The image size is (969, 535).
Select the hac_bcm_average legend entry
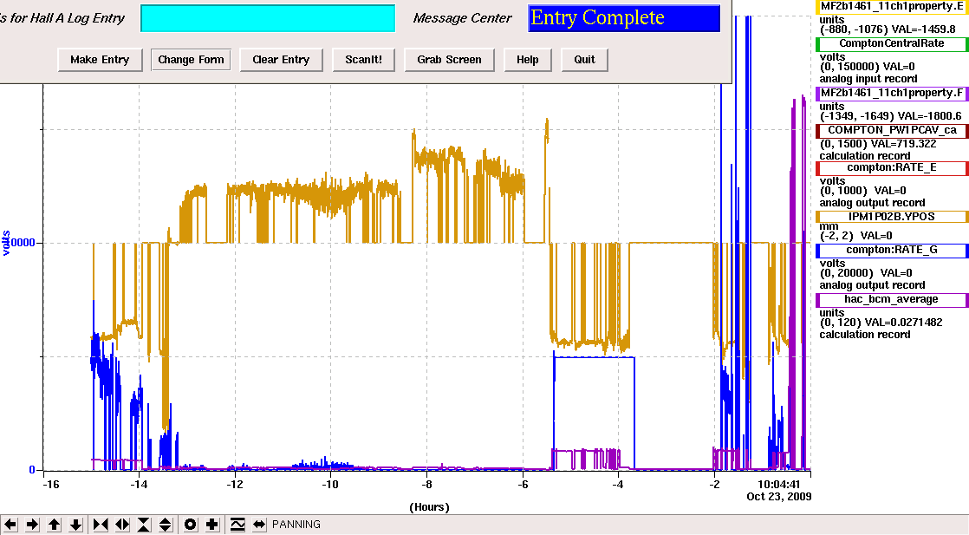(892, 300)
